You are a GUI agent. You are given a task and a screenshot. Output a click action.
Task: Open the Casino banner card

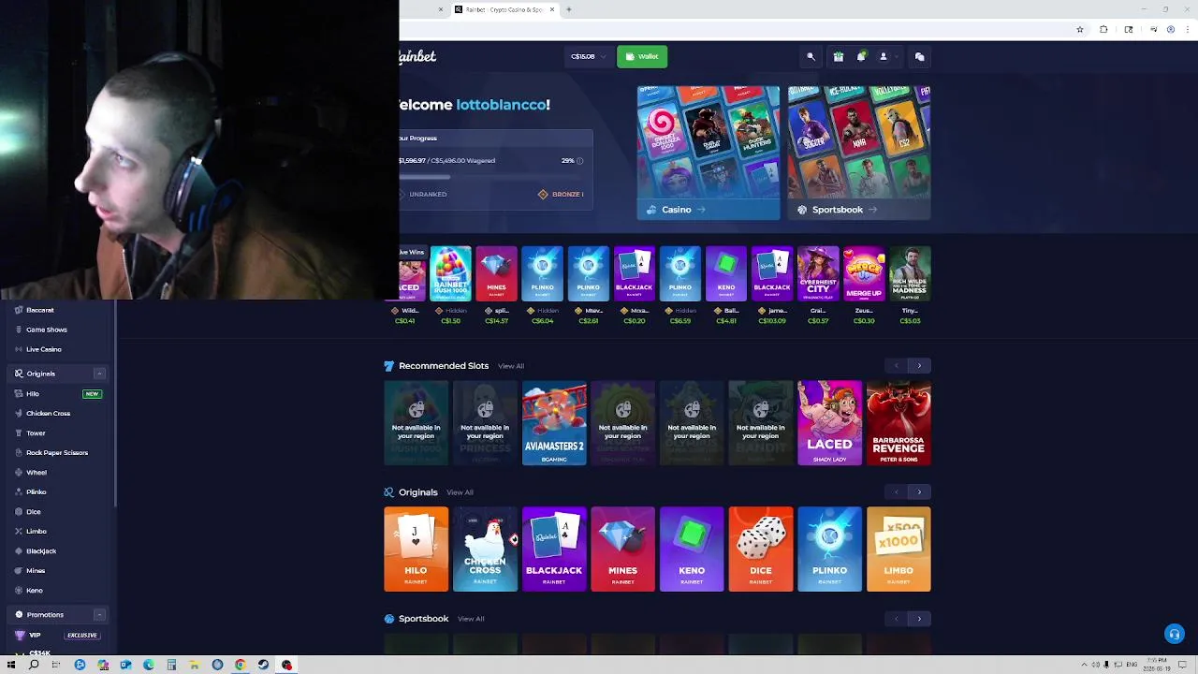click(709, 153)
